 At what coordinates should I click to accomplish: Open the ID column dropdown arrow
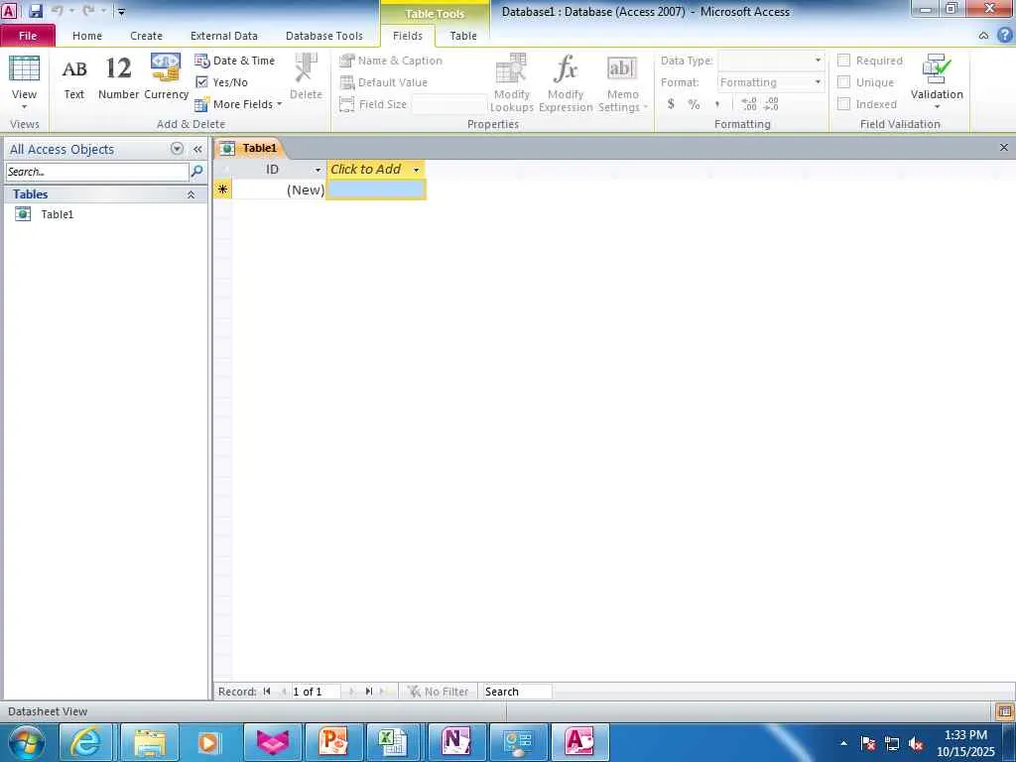point(317,170)
